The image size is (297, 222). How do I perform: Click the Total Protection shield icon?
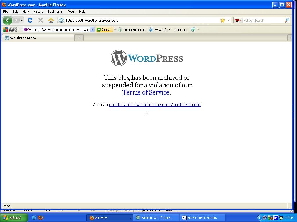pyautogui.click(x=120, y=30)
